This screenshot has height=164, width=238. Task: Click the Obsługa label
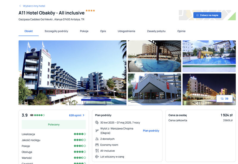27,152
